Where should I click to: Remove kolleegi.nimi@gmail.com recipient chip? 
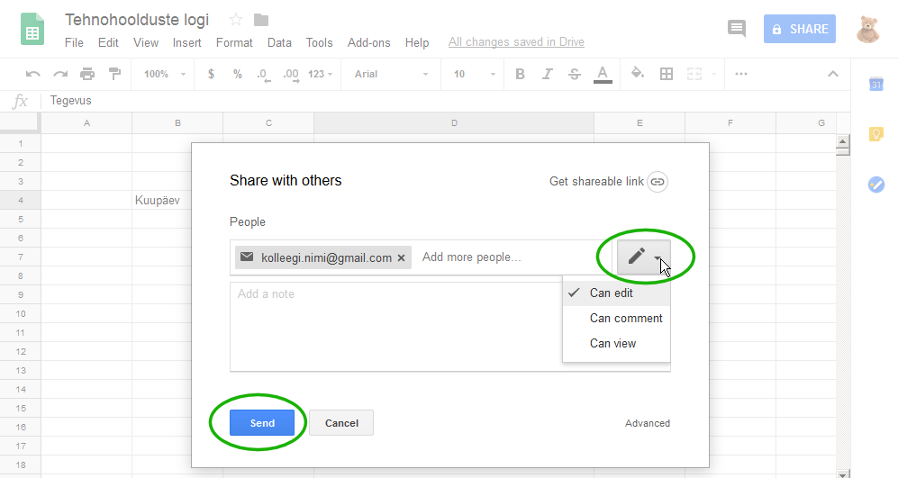point(402,258)
